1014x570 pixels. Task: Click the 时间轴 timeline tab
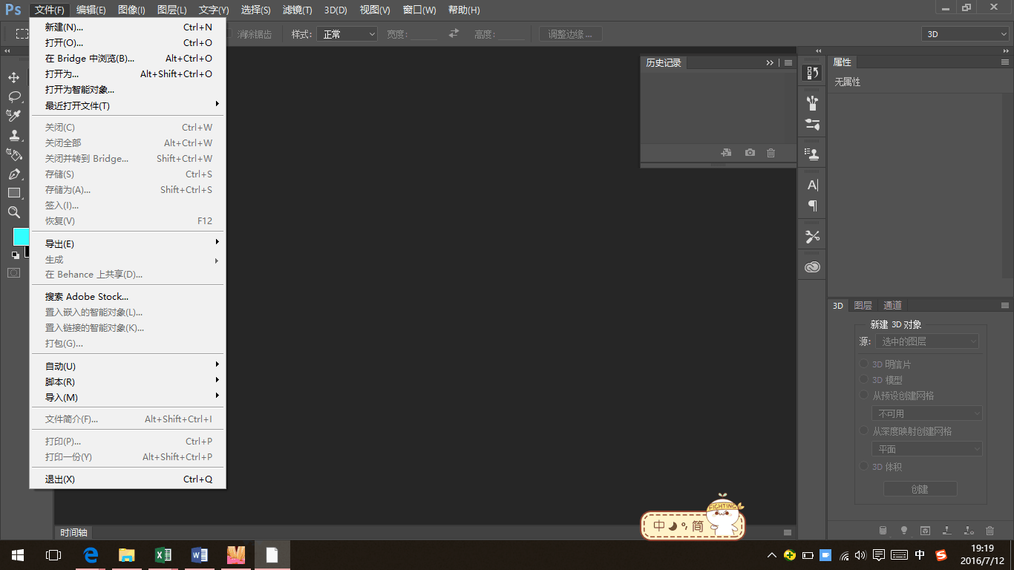(x=73, y=532)
